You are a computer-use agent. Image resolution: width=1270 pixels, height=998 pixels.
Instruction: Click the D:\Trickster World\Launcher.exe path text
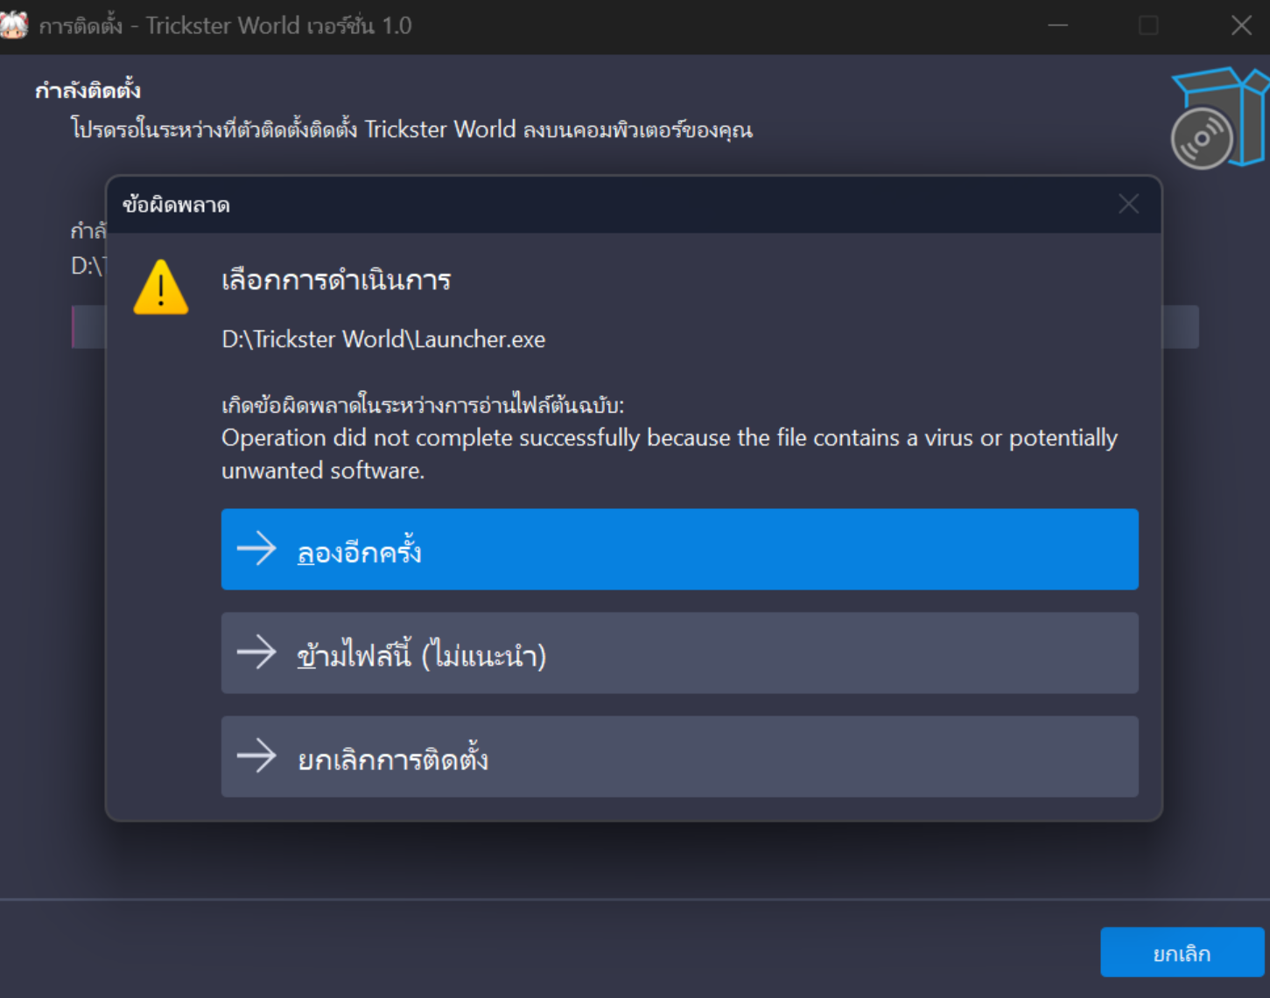click(383, 339)
